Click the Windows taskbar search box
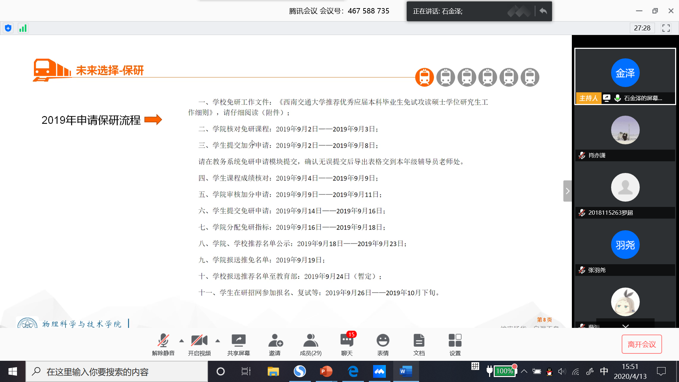This screenshot has height=382, width=679. [x=117, y=372]
